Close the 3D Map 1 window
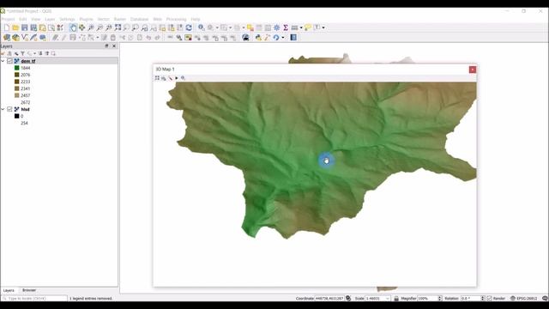Image resolution: width=549 pixels, height=309 pixels. tap(473, 70)
